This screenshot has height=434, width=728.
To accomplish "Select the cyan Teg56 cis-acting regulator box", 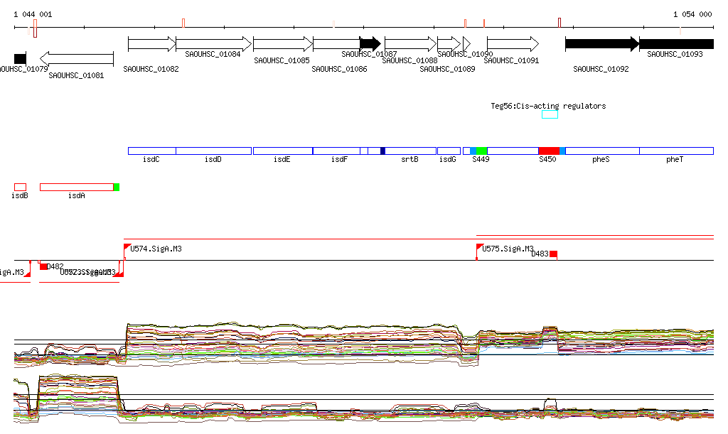I will coord(550,114).
